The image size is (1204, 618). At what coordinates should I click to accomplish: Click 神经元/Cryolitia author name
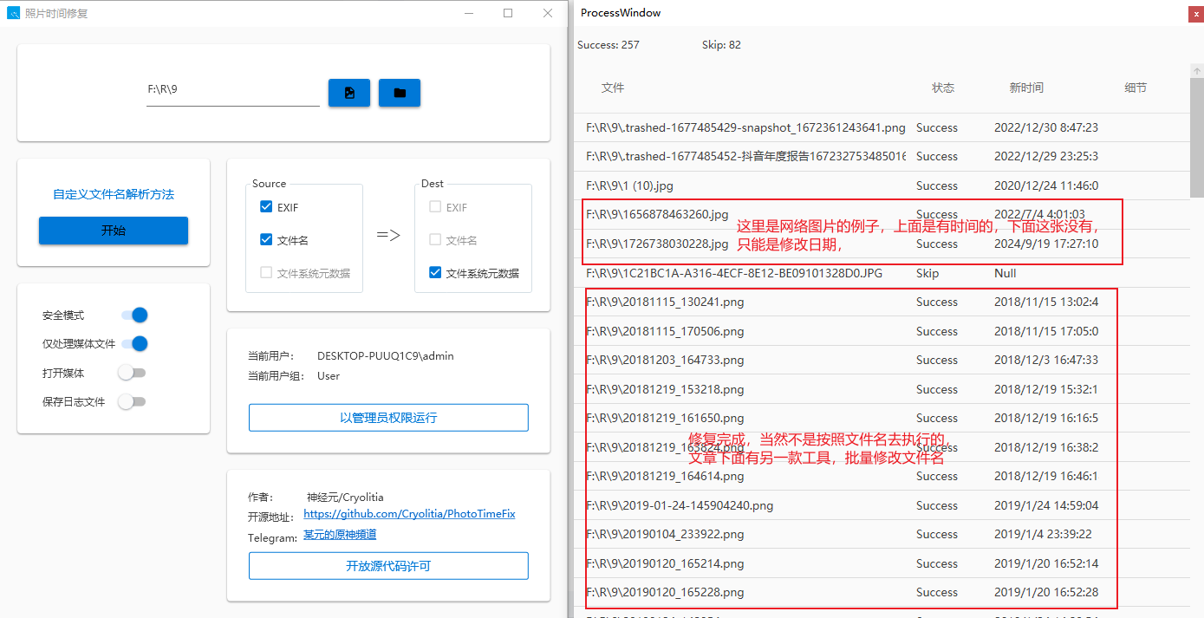345,498
